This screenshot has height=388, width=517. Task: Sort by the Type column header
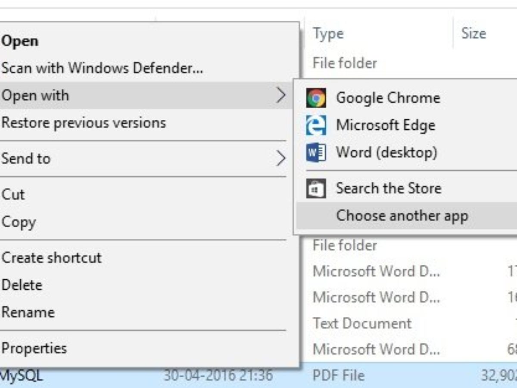328,34
